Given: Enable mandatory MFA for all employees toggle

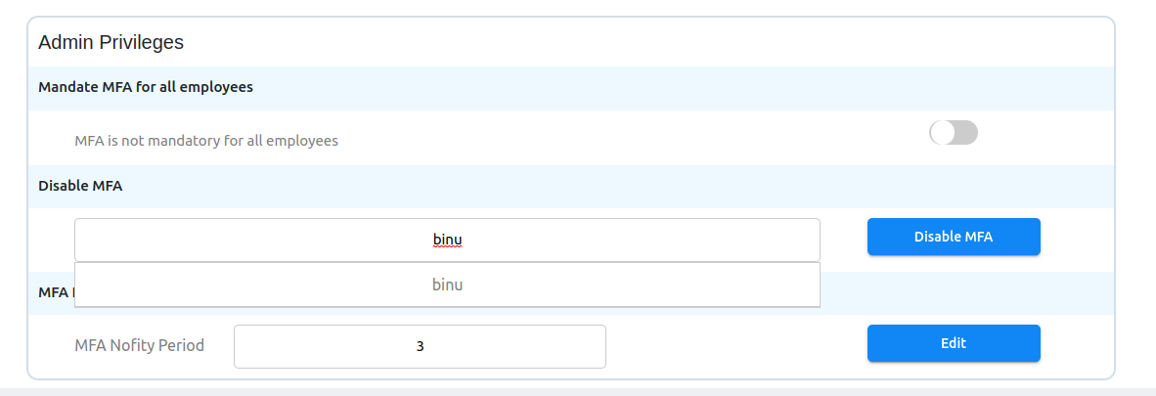Looking at the screenshot, I should pyautogui.click(x=954, y=133).
